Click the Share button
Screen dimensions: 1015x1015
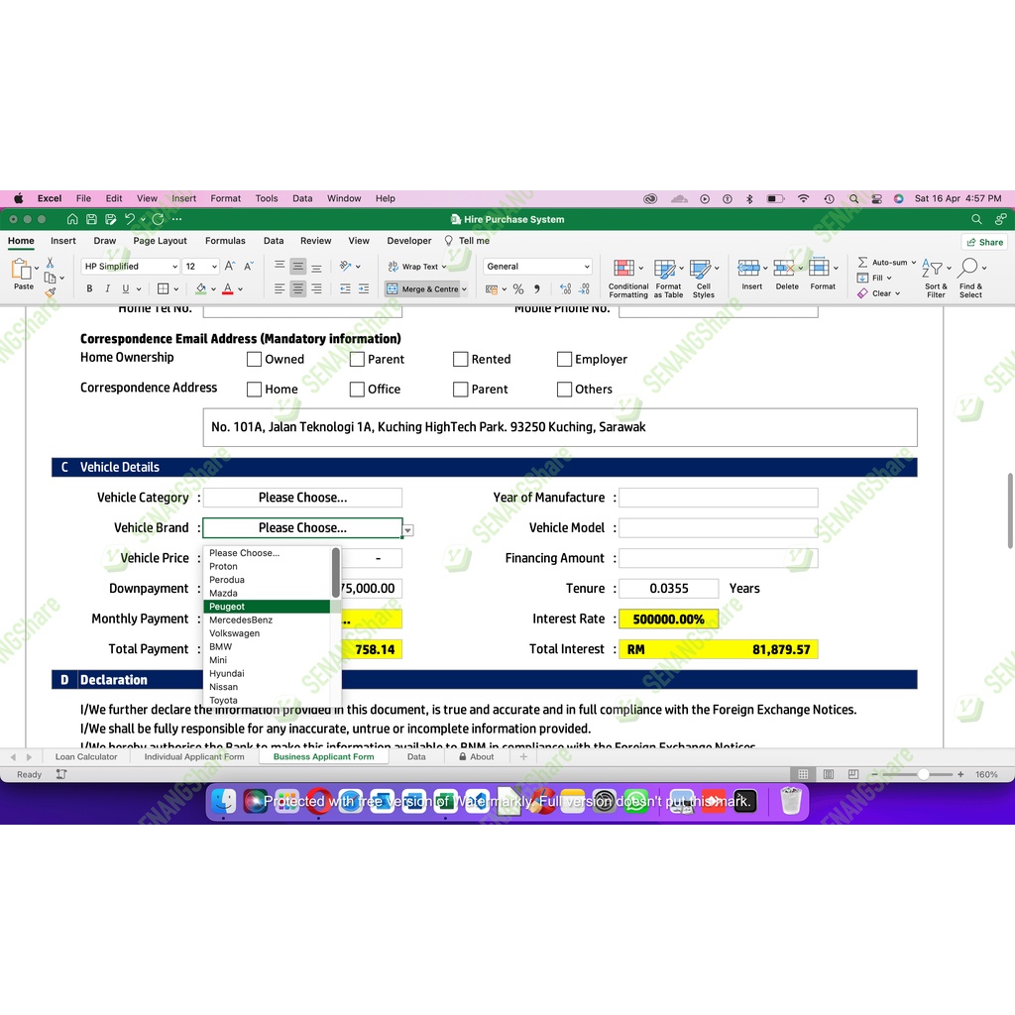984,242
